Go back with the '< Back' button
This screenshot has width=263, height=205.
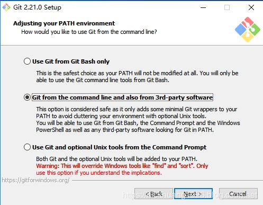(153, 194)
